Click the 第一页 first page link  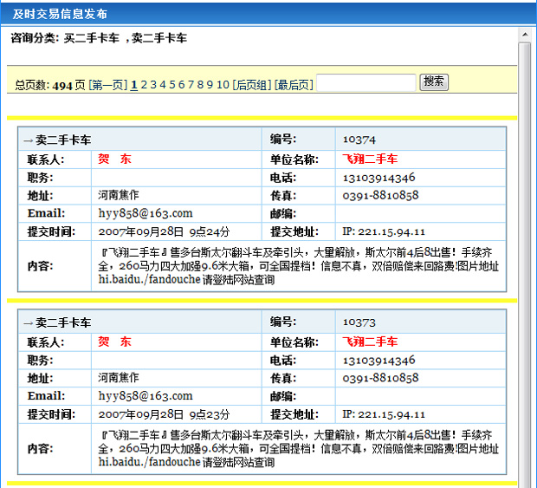(108, 85)
